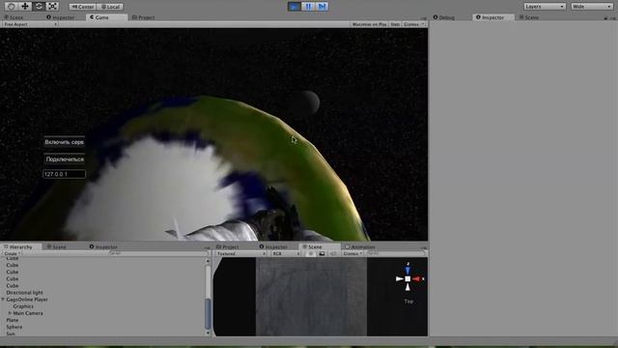Image resolution: width=618 pixels, height=348 pixels.
Task: Open the Hierarchy Create dropdown
Action: click(x=13, y=253)
